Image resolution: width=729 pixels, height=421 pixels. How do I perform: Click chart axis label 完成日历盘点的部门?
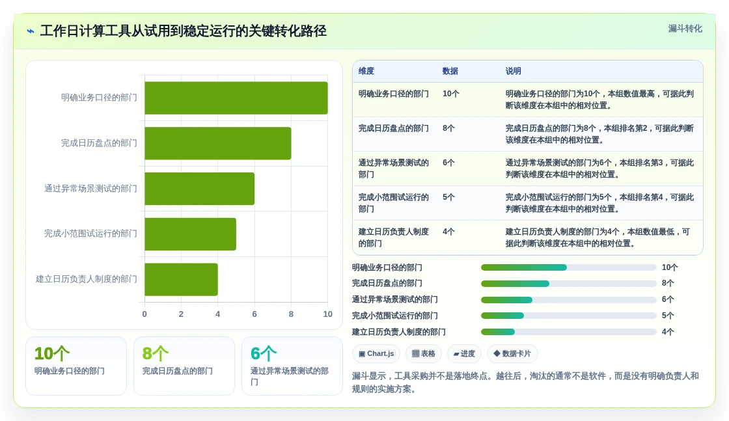coord(99,143)
